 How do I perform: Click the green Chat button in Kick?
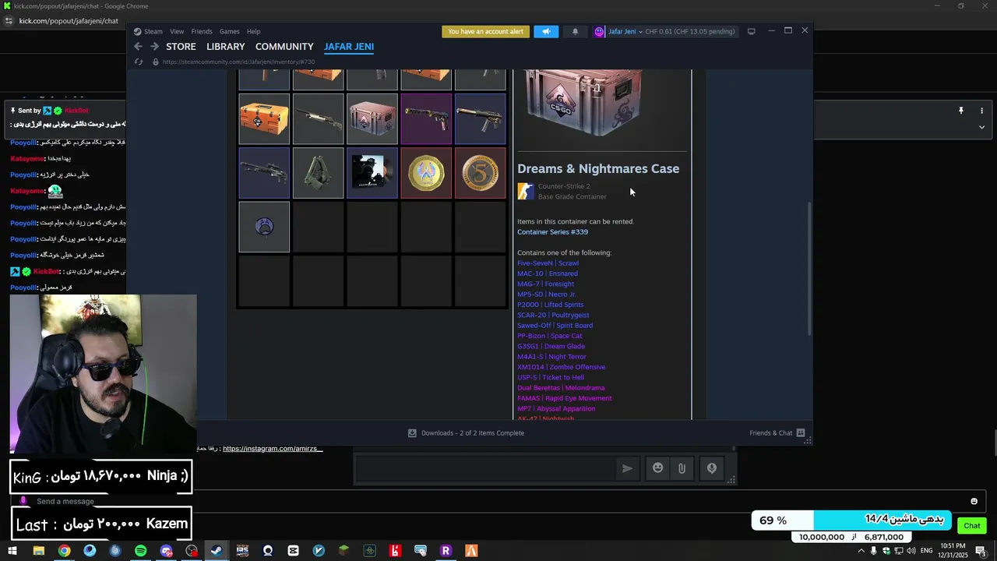coord(971,525)
